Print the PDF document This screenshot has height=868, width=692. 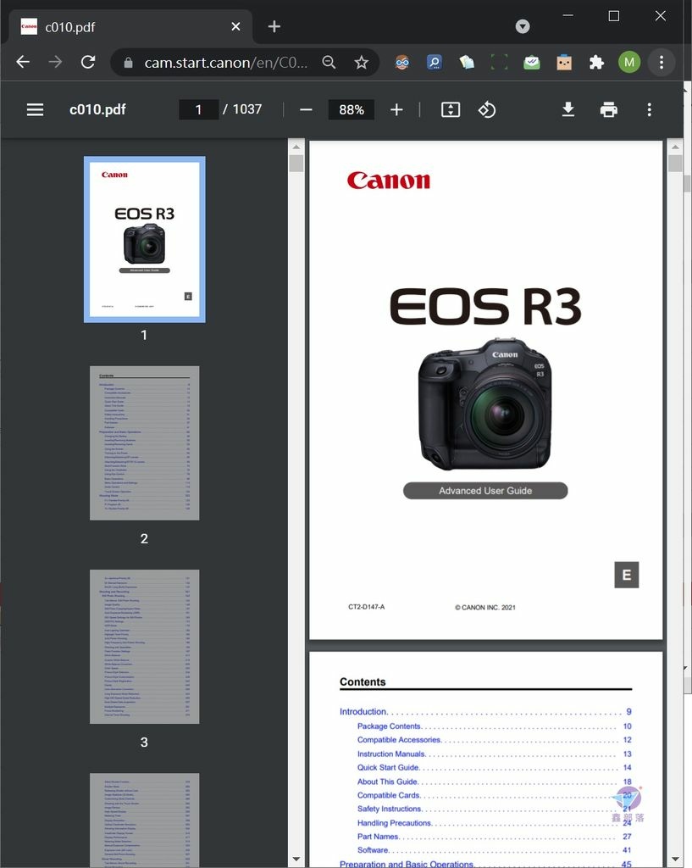click(608, 109)
